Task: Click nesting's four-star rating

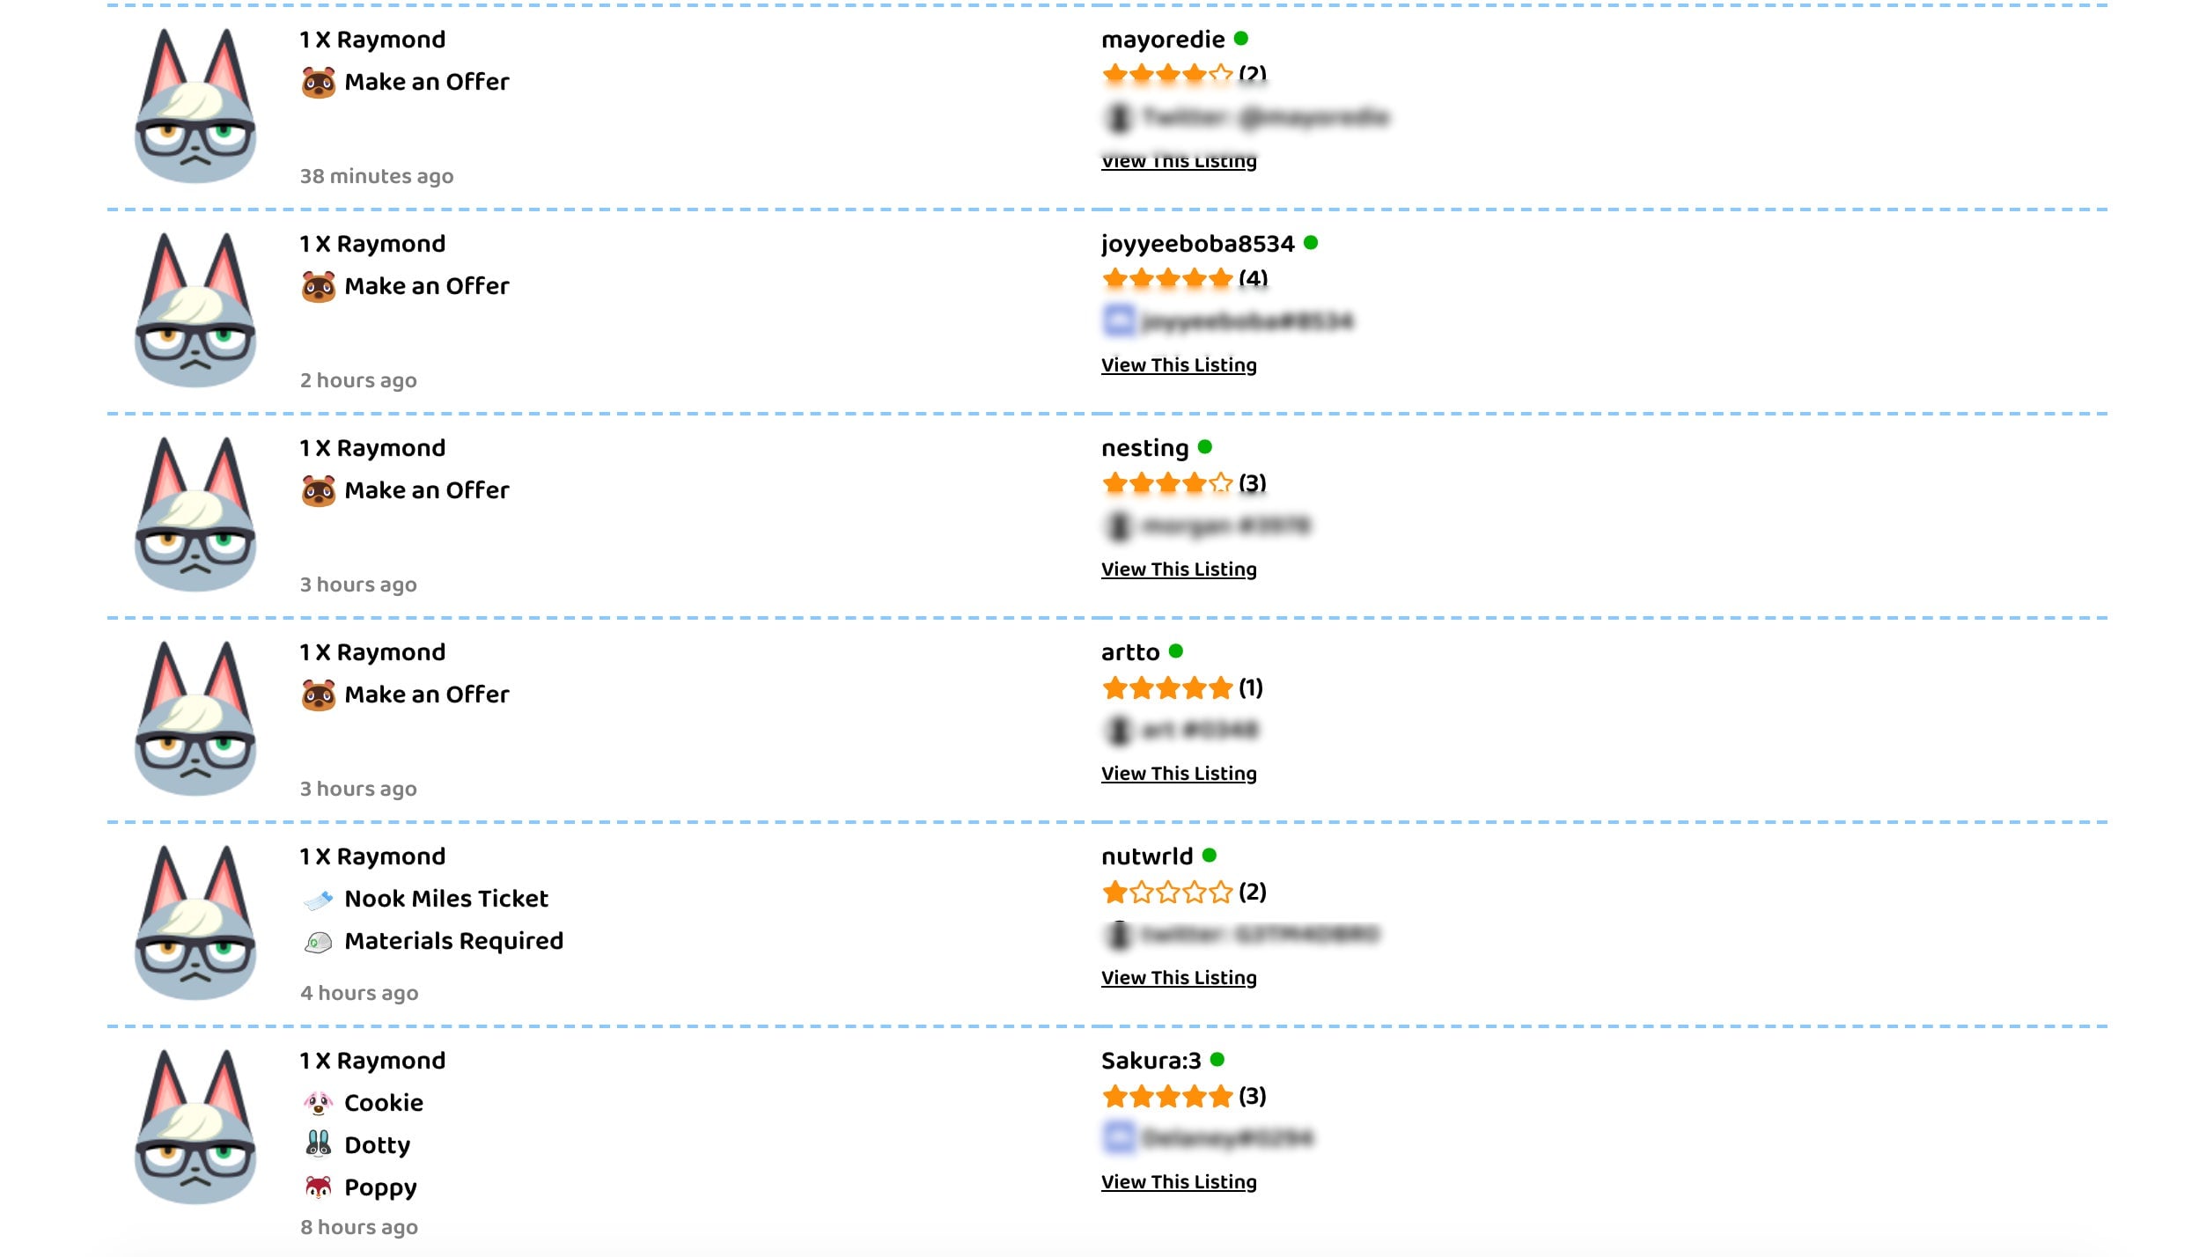Action: coord(1166,483)
